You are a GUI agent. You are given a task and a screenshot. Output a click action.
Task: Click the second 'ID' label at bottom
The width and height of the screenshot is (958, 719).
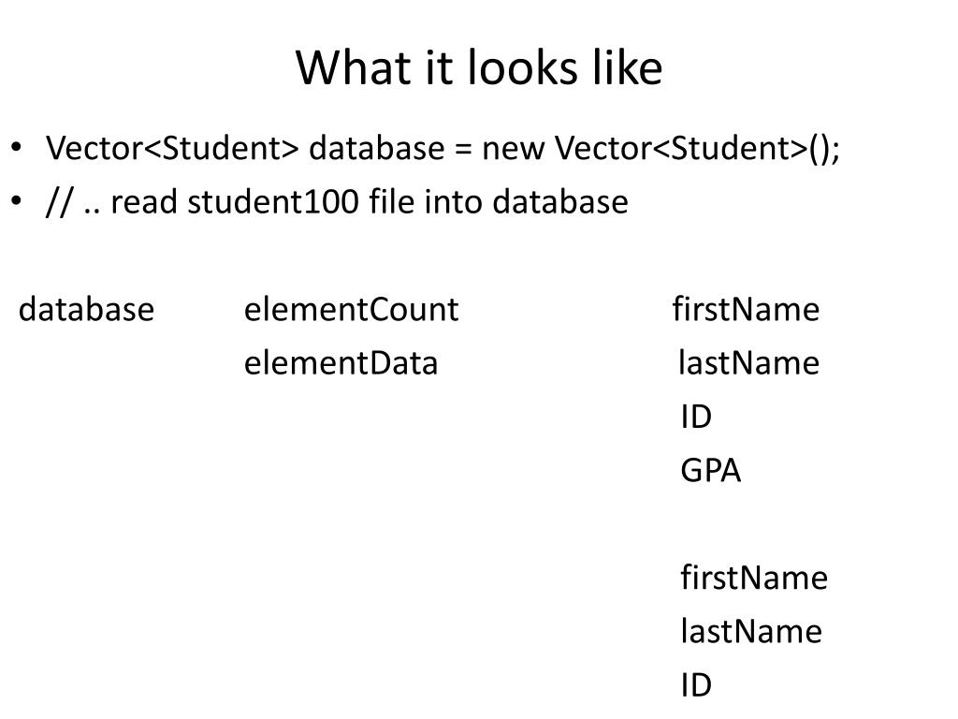(x=696, y=685)
